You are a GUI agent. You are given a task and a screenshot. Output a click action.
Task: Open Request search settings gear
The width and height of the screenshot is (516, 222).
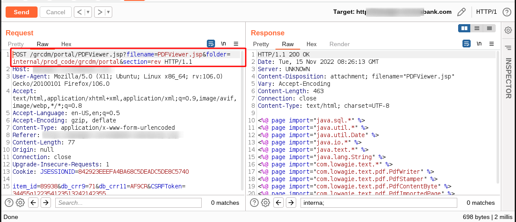20,203
